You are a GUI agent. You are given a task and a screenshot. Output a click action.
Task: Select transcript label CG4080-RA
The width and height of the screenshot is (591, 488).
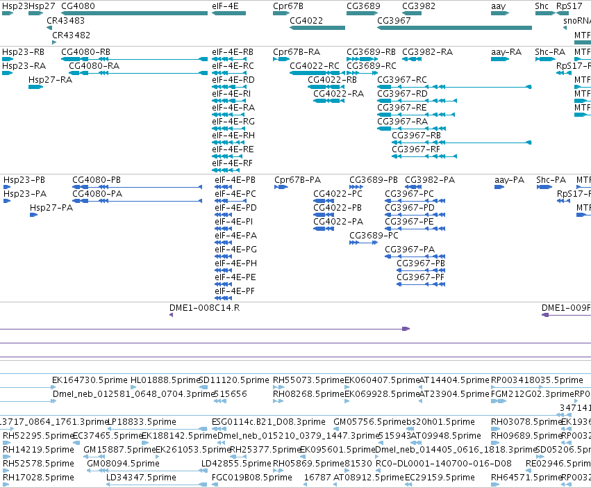pyautogui.click(x=94, y=65)
